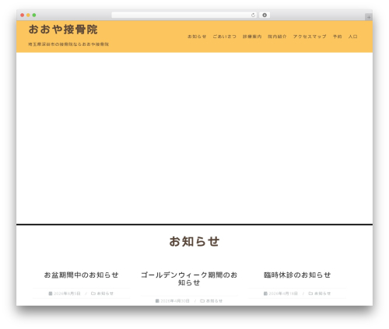
Task: Open アクセスマップ menu item
Action: [x=310, y=37]
